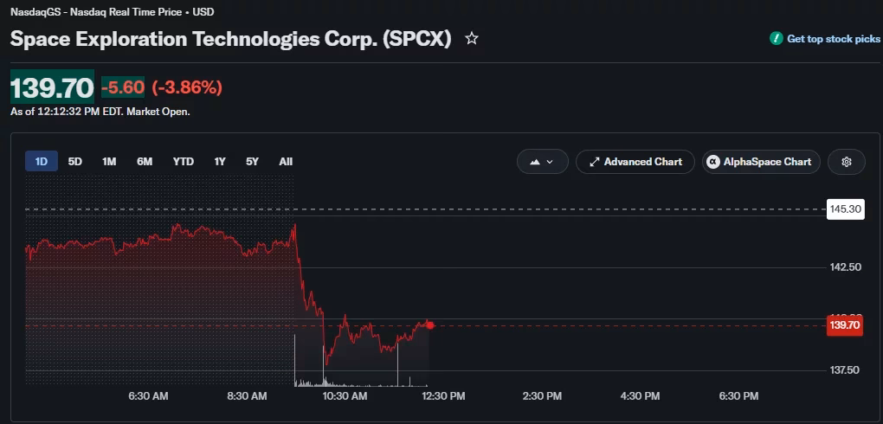Switch to 5Y time range
Viewport: 883px width, 424px height.
(x=252, y=162)
